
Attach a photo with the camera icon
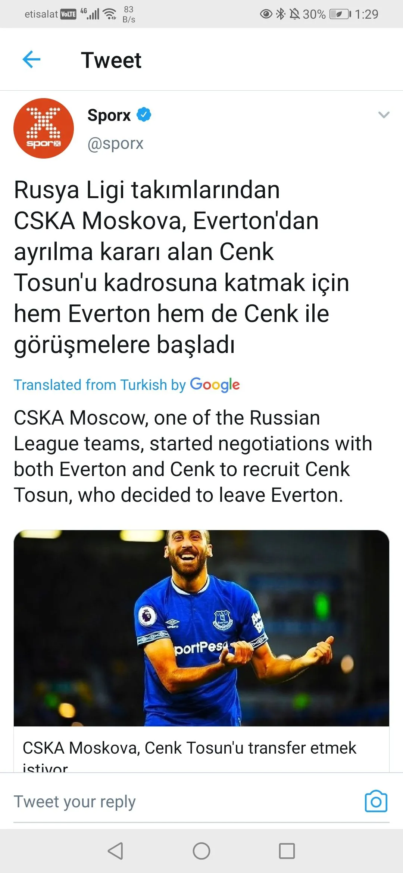(x=376, y=801)
